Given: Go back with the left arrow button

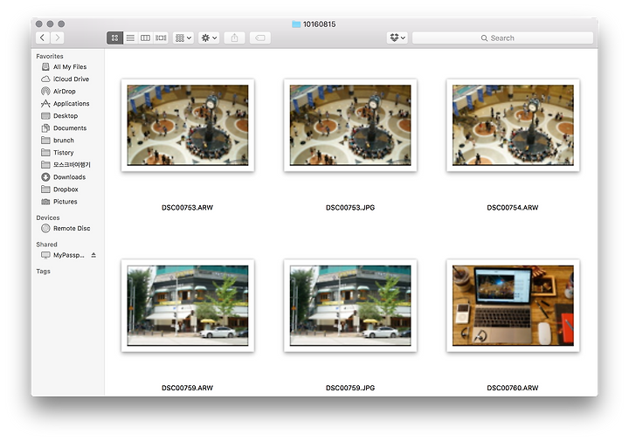Looking at the screenshot, I should coord(43,38).
